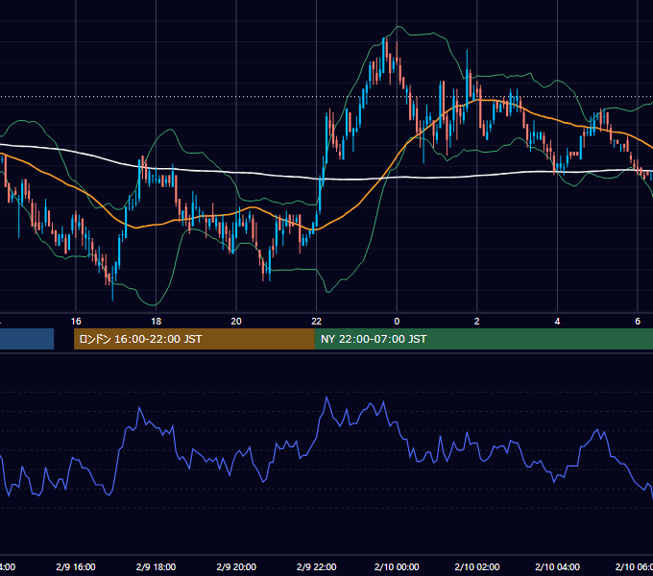Select the ロンドン 16:00-22:00 JST session bar
The height and width of the screenshot is (576, 653).
tap(194, 339)
